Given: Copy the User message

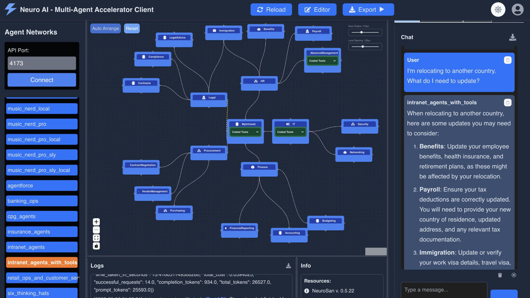Looking at the screenshot, I should coord(507,60).
